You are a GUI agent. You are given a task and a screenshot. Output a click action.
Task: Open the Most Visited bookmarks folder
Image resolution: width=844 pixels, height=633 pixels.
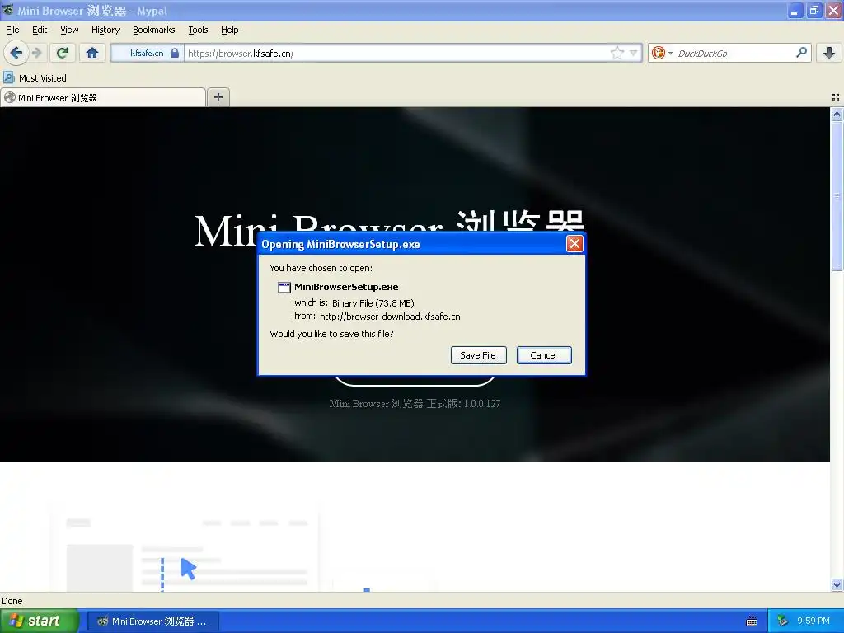pos(35,78)
